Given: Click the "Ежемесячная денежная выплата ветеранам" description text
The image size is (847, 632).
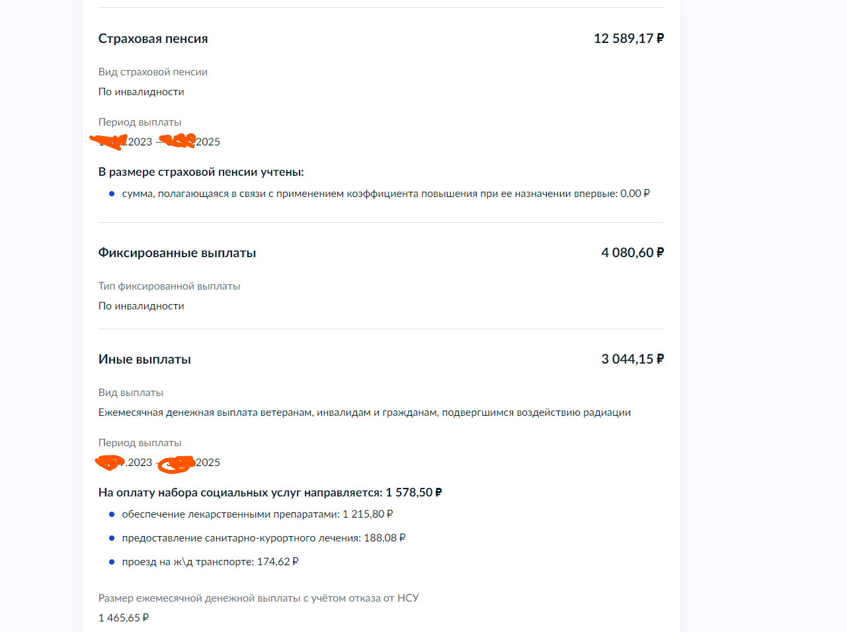Looking at the screenshot, I should click(364, 413).
